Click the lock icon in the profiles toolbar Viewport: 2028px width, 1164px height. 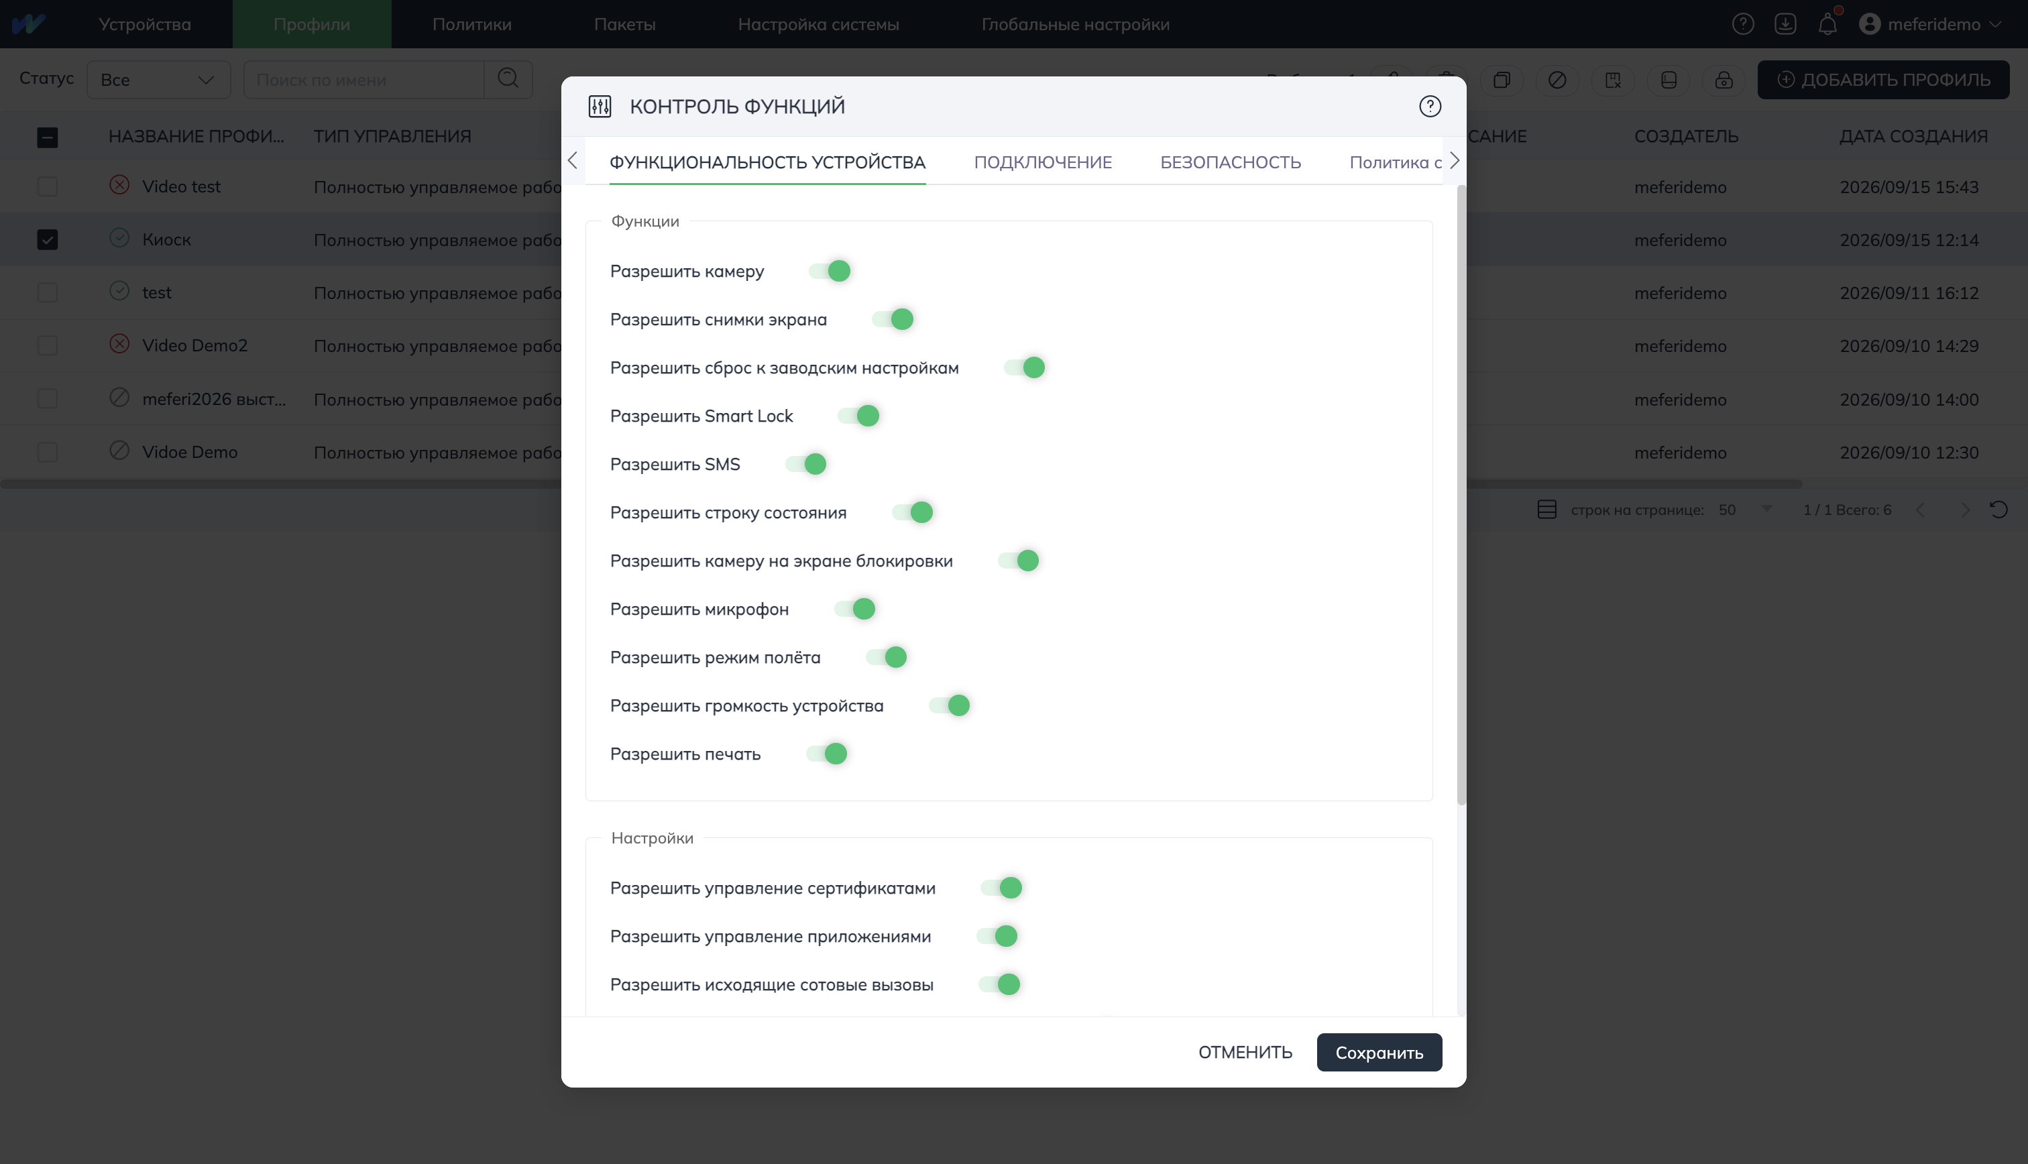click(1724, 80)
